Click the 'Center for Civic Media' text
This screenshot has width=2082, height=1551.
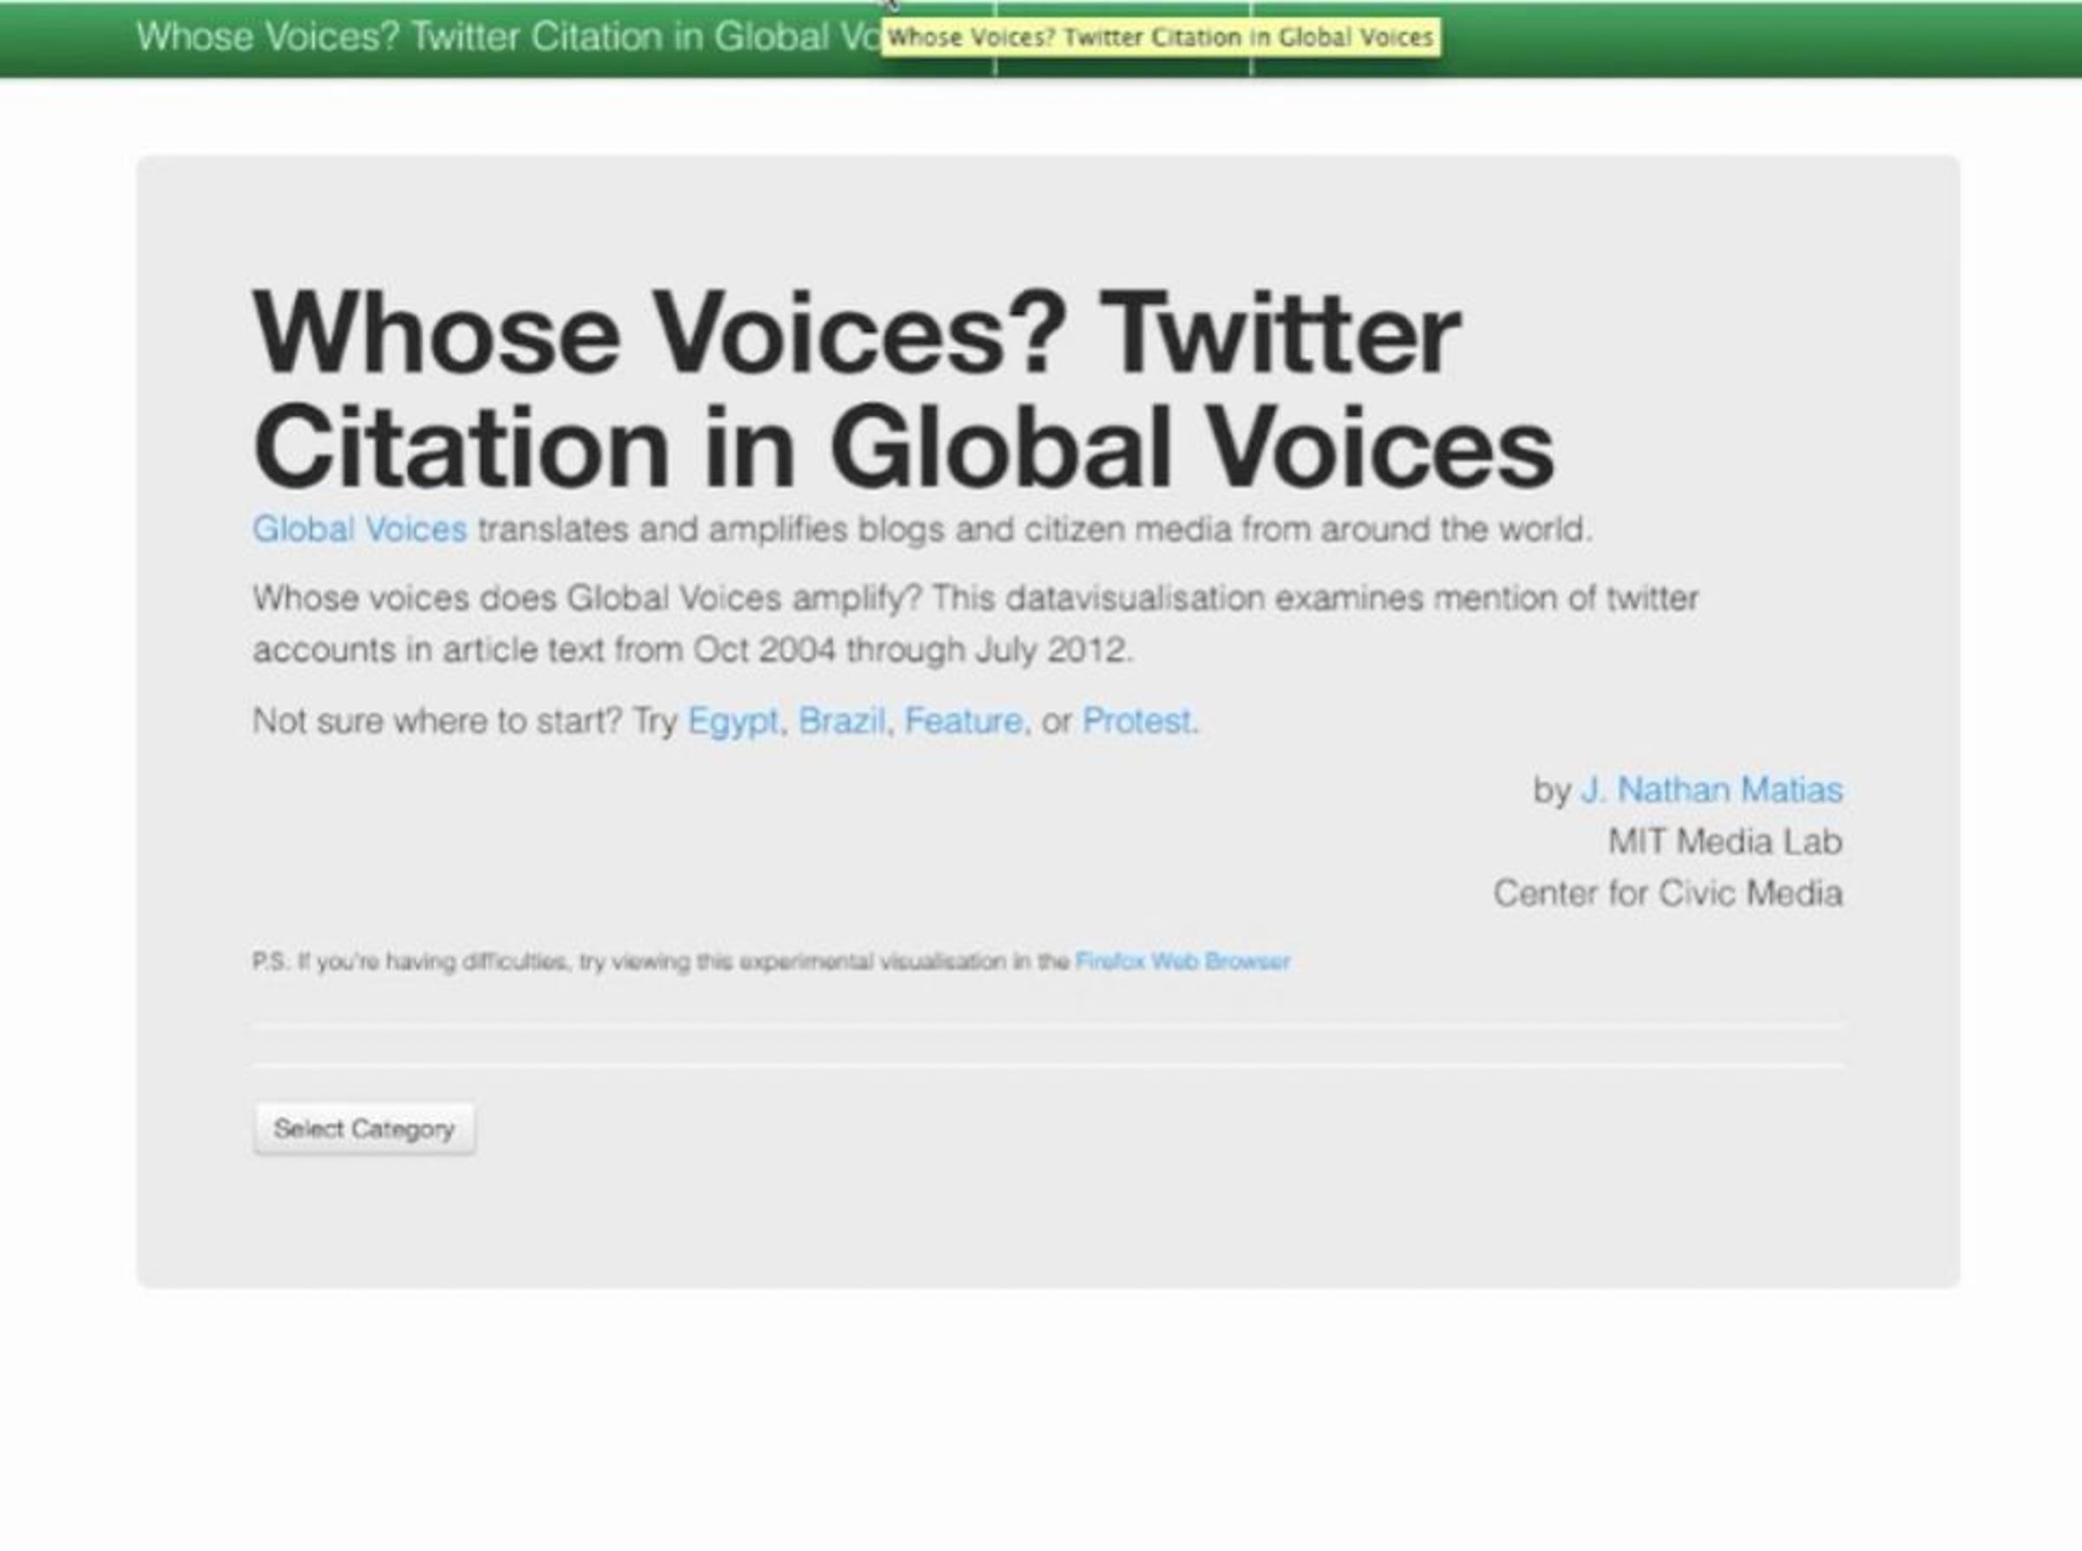pyautogui.click(x=1668, y=893)
